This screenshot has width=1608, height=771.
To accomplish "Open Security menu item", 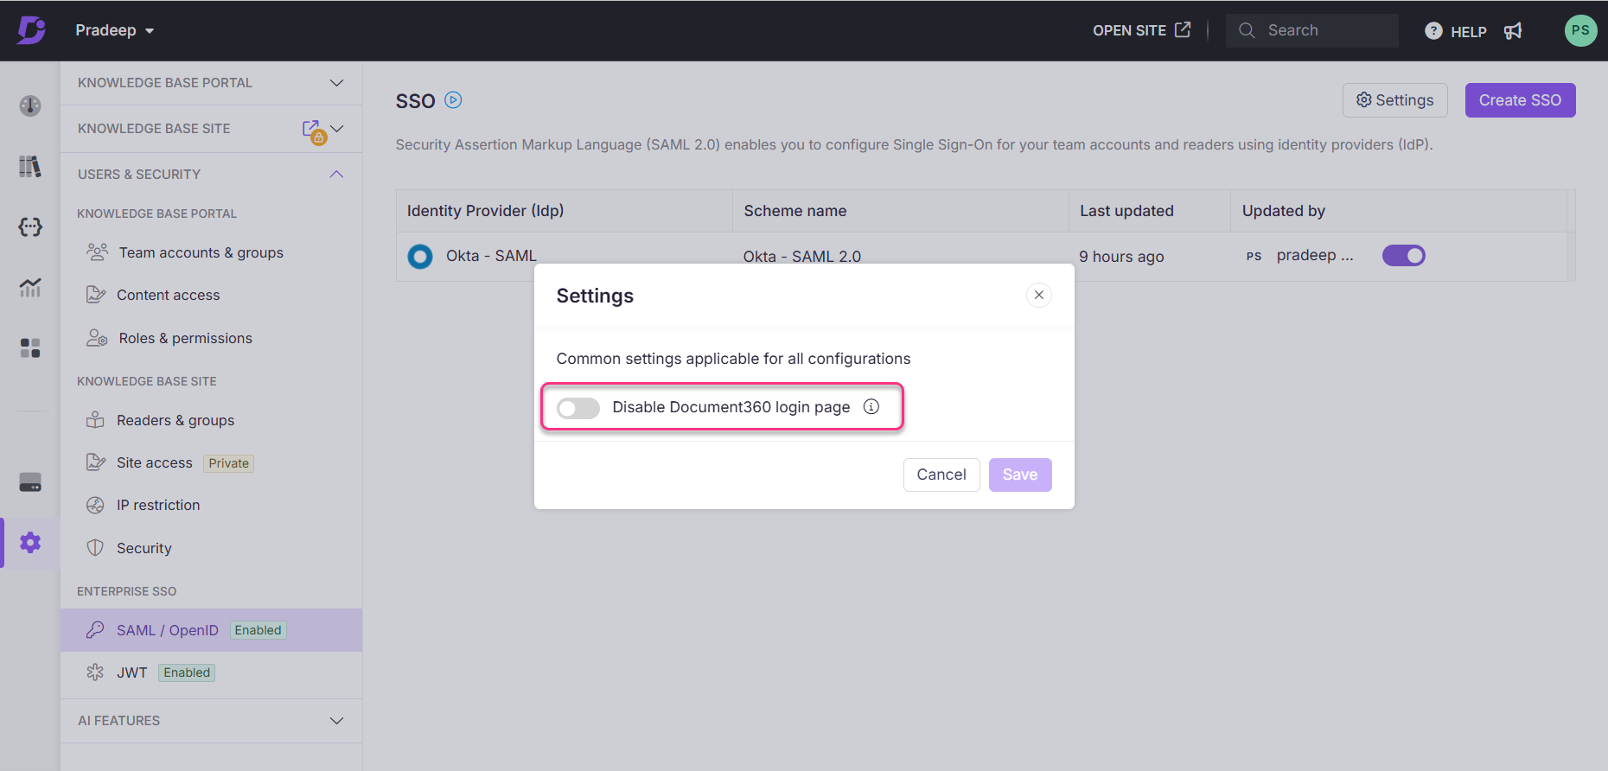I will pos(144,548).
